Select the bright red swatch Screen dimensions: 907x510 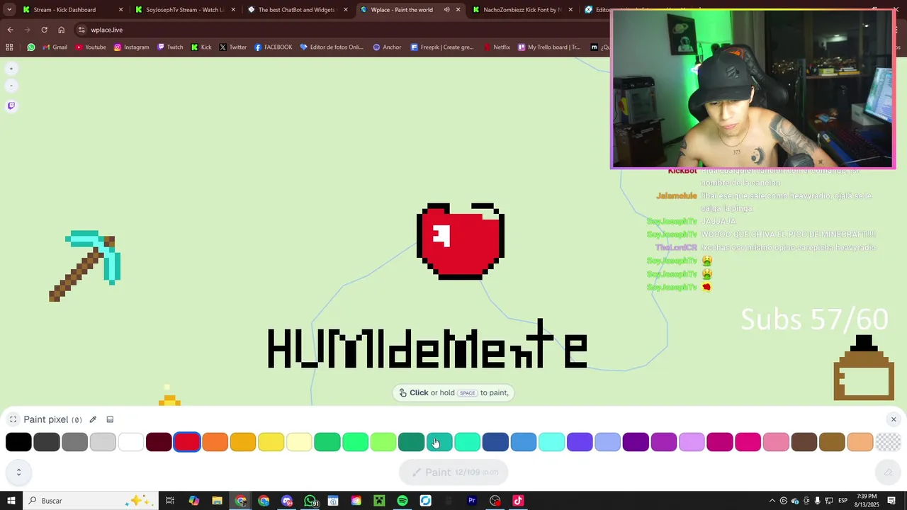[187, 442]
